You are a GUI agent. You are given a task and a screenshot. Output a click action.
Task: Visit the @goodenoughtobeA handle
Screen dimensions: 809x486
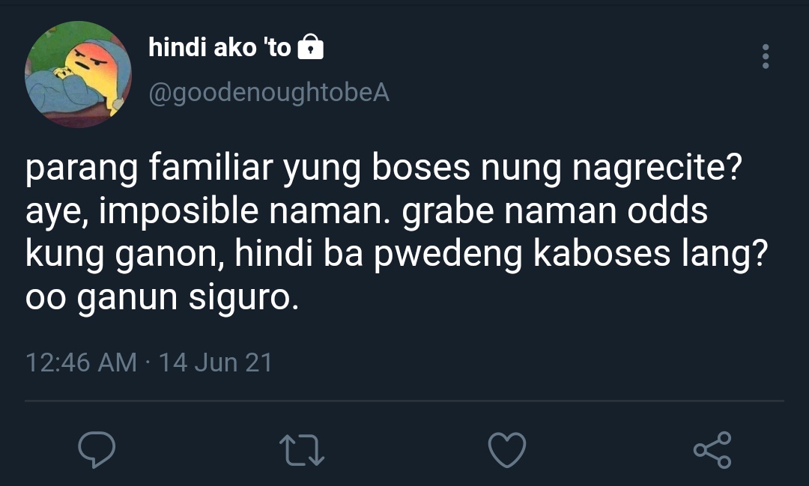[x=269, y=93]
